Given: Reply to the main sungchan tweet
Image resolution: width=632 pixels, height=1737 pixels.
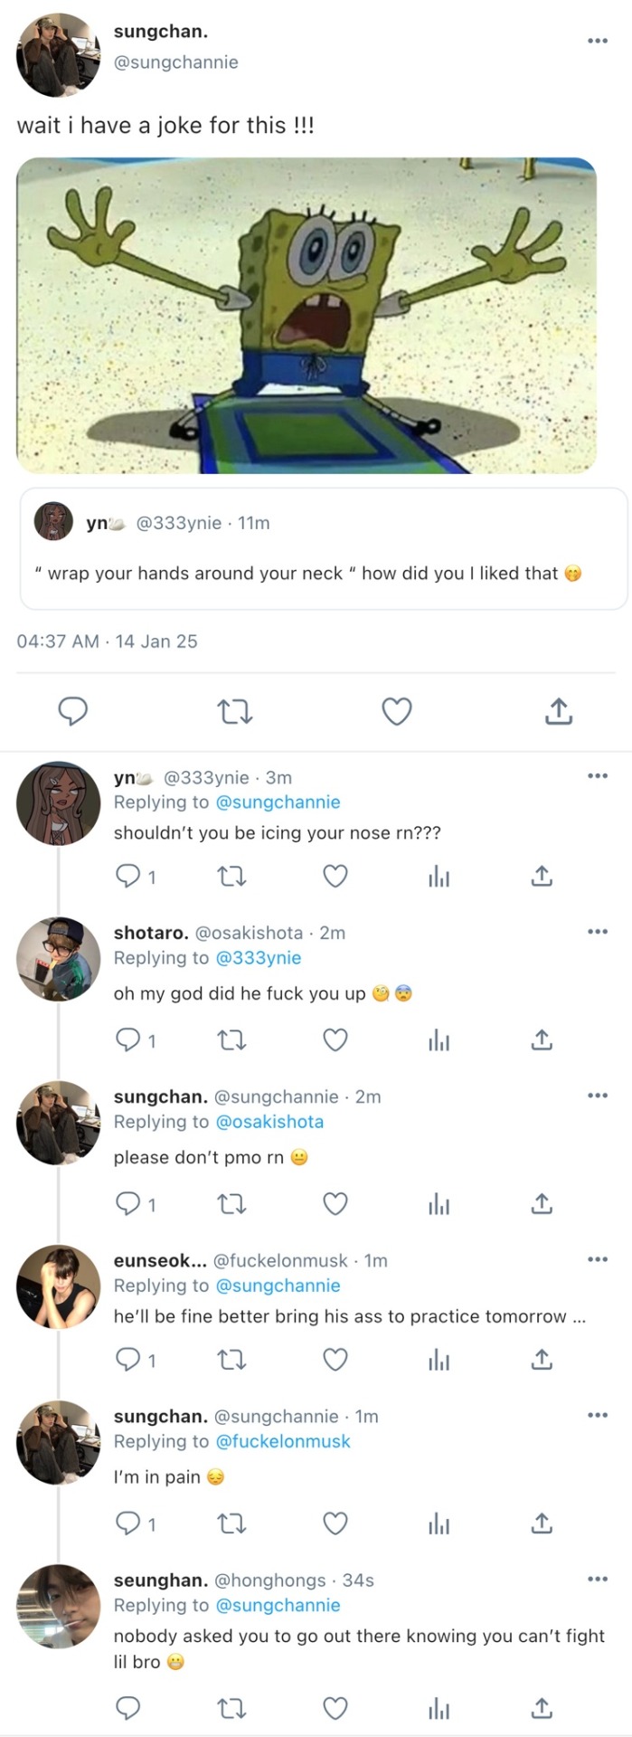Looking at the screenshot, I should [x=73, y=712].
